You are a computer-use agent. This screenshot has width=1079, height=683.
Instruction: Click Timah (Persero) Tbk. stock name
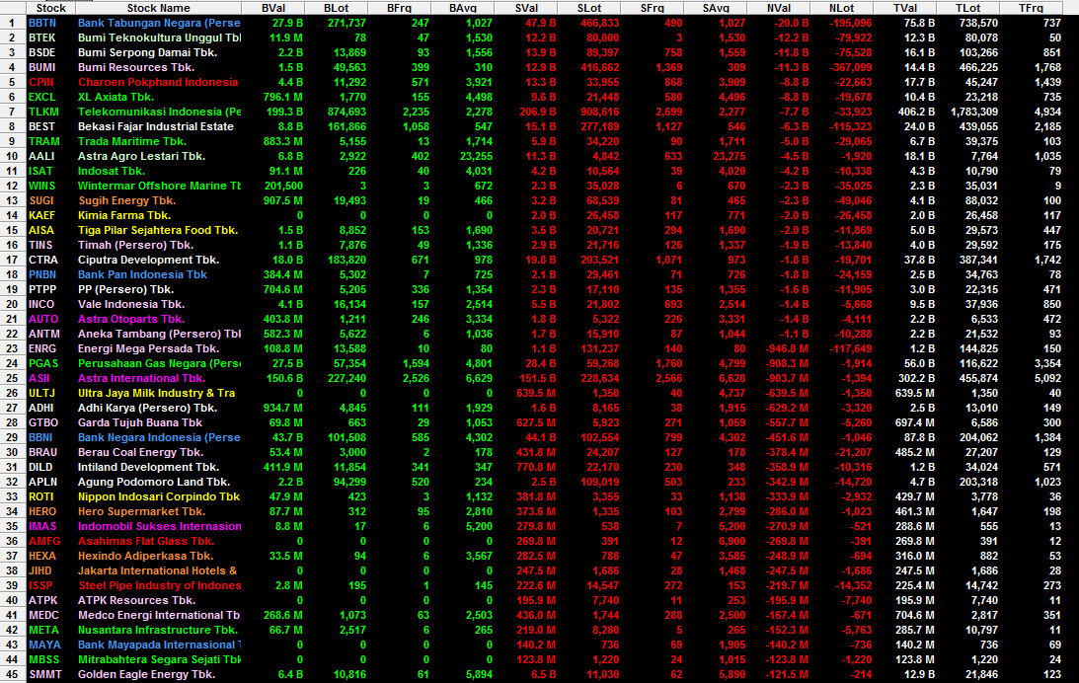click(135, 245)
